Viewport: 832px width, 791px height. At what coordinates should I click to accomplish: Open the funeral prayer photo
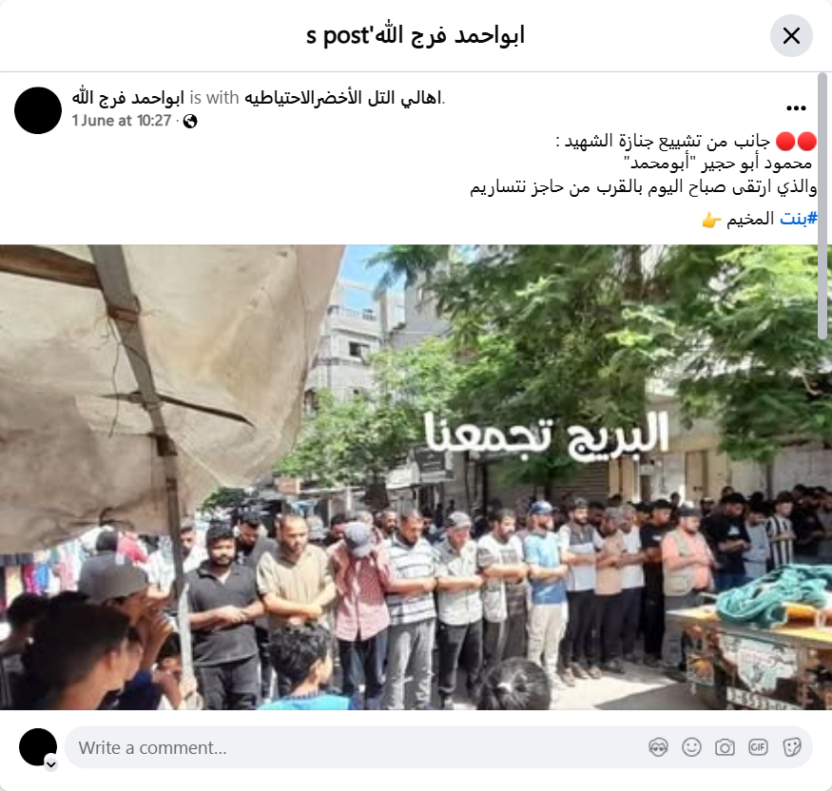416,477
